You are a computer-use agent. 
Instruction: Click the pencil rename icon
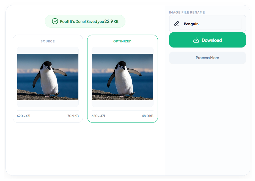176,24
